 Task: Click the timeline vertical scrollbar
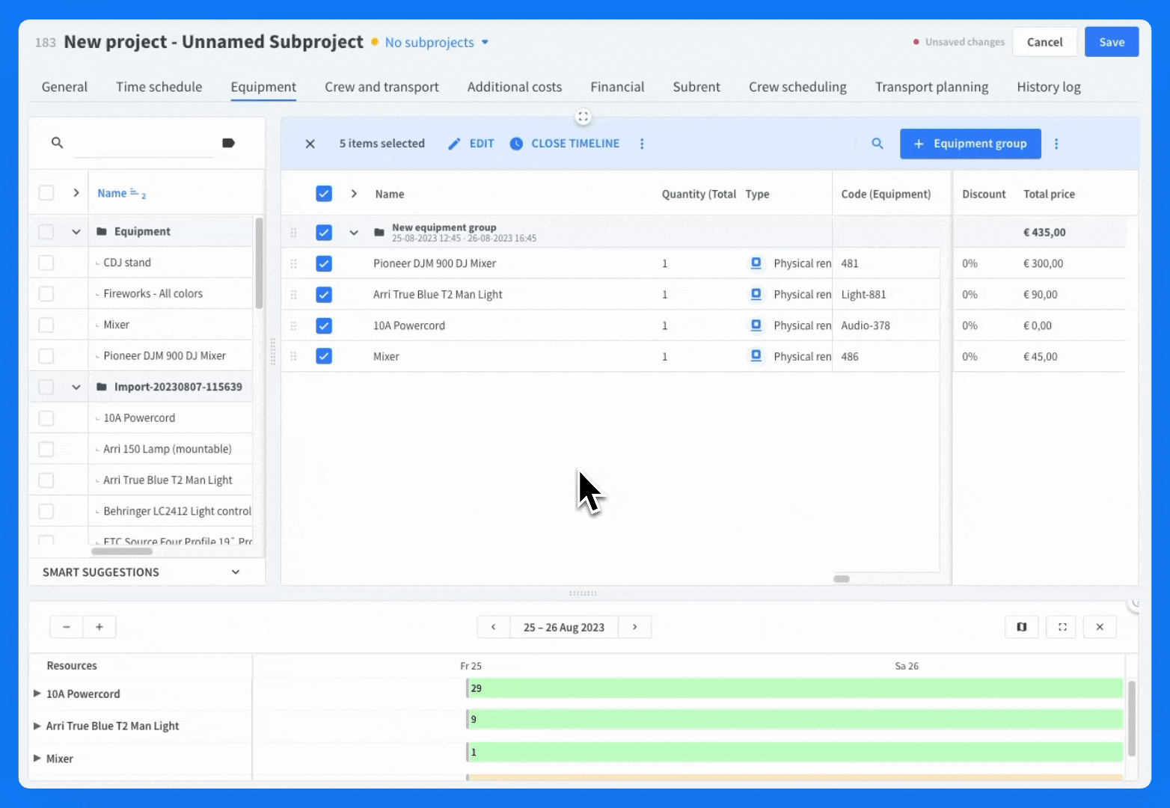(x=1131, y=718)
